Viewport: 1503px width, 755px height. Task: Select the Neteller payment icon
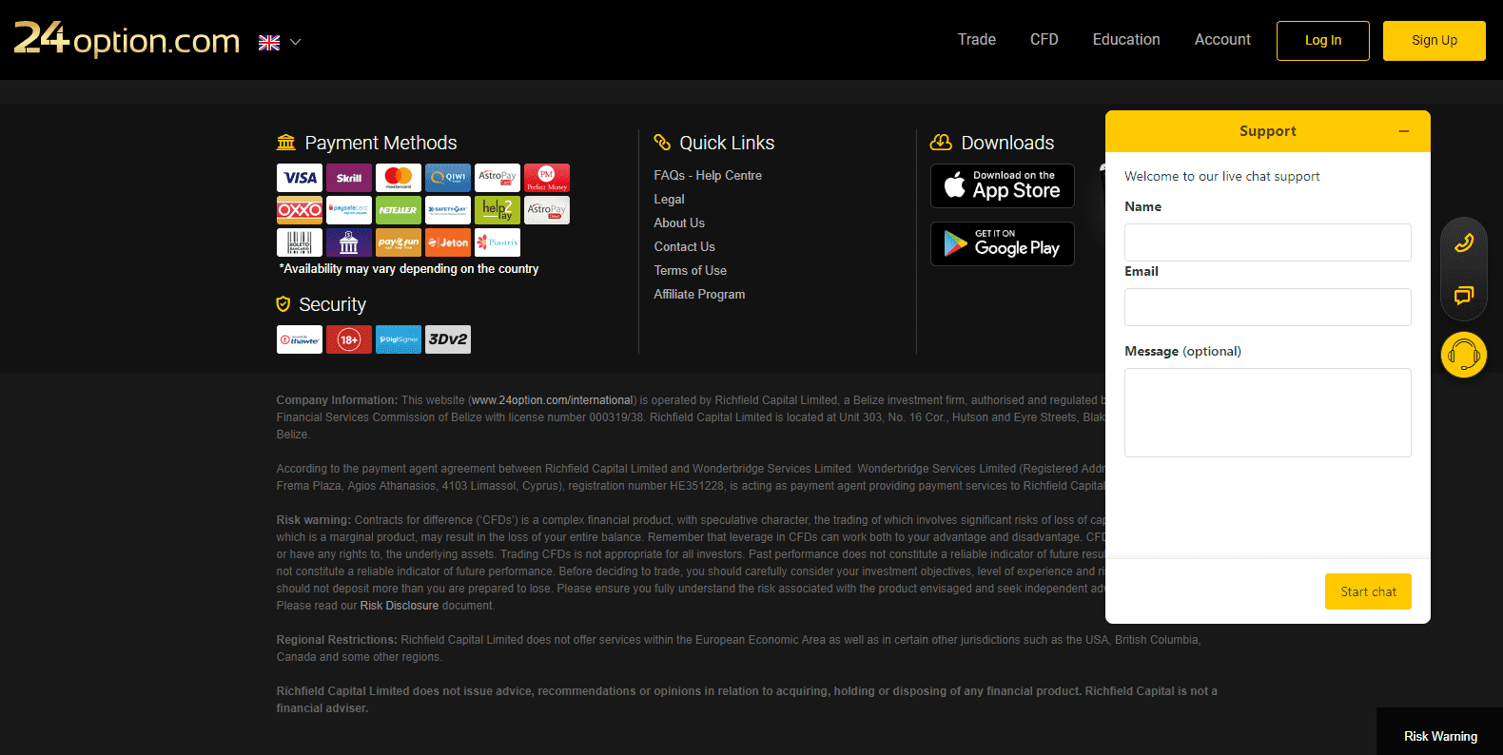(x=399, y=210)
